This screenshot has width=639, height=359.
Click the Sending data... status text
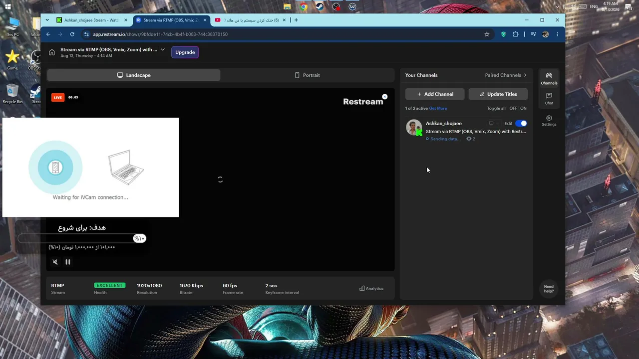(445, 139)
